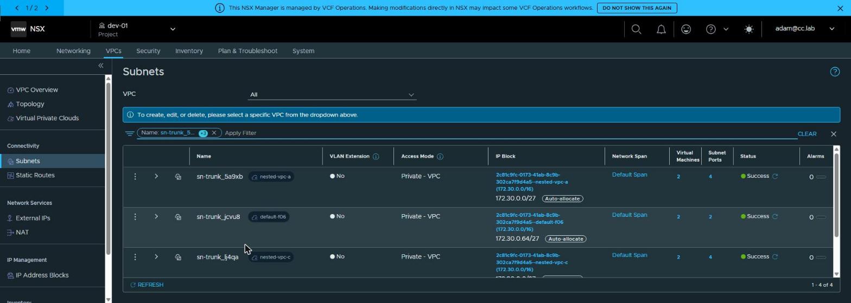
Task: Click the subnet icon of sn-trunk_lj4qa
Action: click(178, 257)
